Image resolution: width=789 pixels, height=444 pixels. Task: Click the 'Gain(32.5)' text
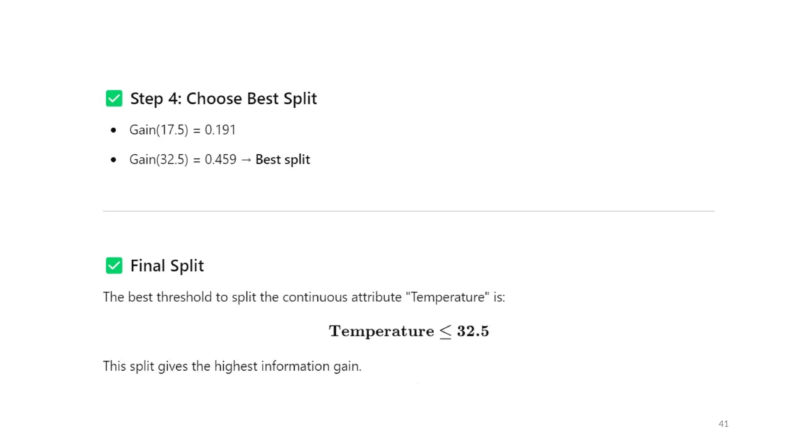point(159,160)
